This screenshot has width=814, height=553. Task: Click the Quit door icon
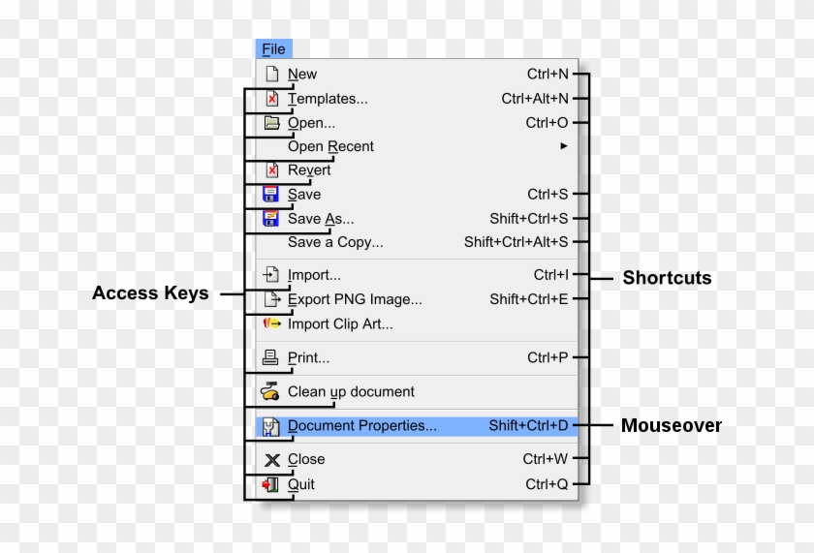(x=271, y=484)
